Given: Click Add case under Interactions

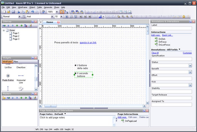Looking at the screenshot, I should click(156, 35).
